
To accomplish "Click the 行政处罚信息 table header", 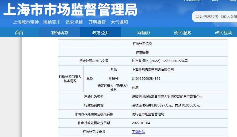I will click(143, 44).
